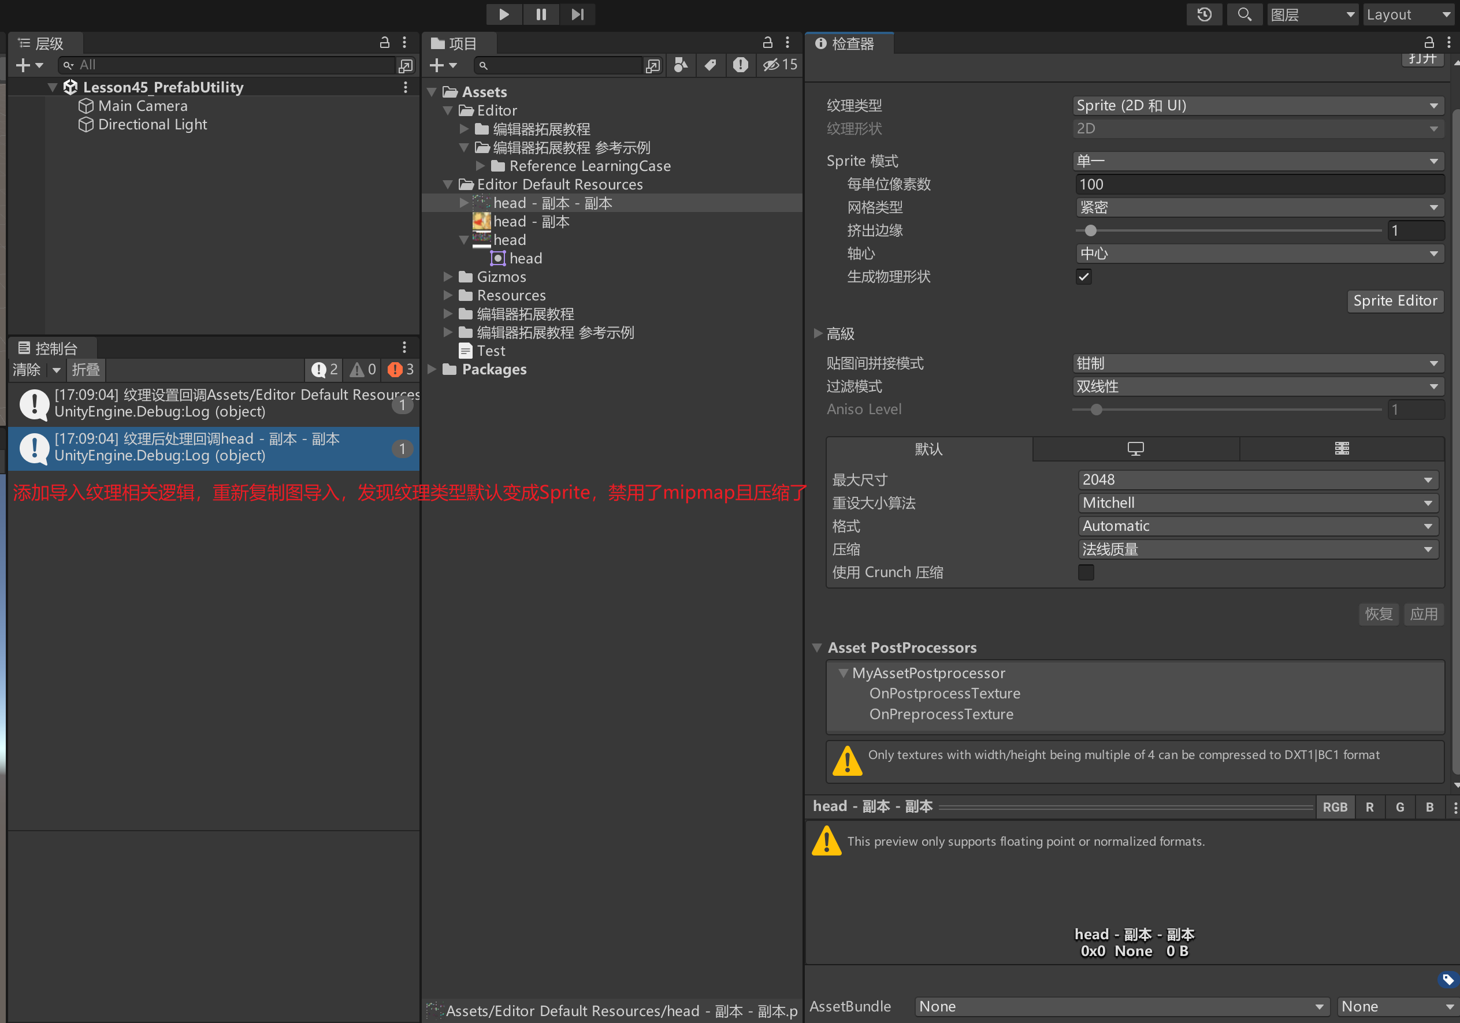Adjust the Extrude Edges slider handle
Viewport: 1460px width, 1023px height.
pyautogui.click(x=1091, y=231)
